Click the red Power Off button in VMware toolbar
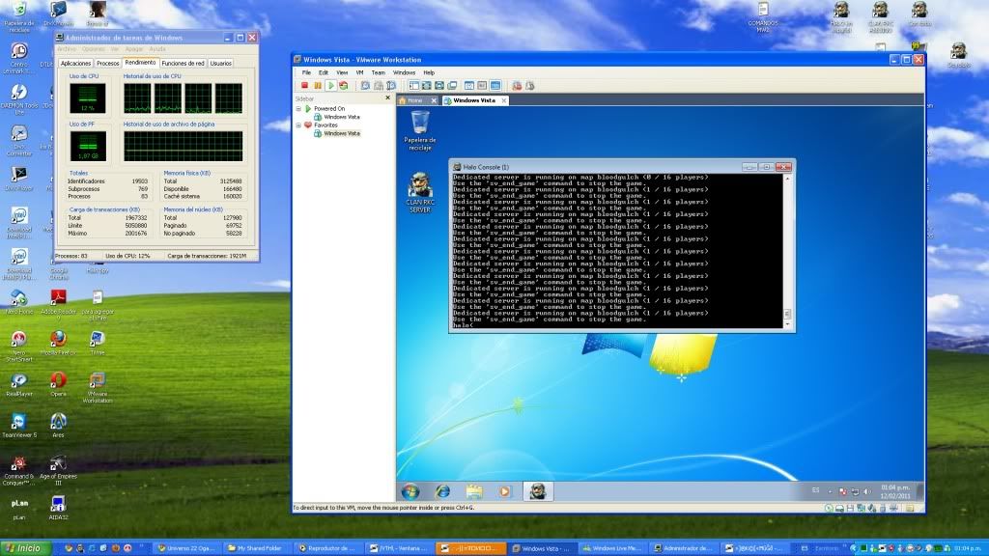This screenshot has width=989, height=556. [x=304, y=86]
